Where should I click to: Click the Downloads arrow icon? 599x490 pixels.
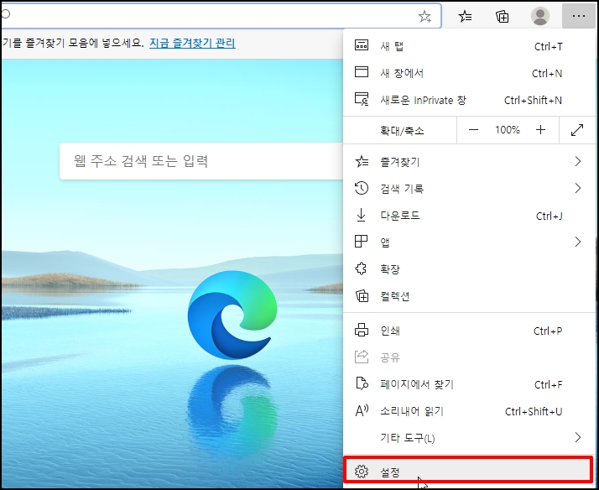point(361,215)
